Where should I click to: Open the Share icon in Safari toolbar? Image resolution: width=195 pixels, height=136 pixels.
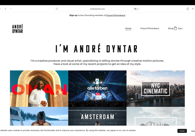[188, 9]
